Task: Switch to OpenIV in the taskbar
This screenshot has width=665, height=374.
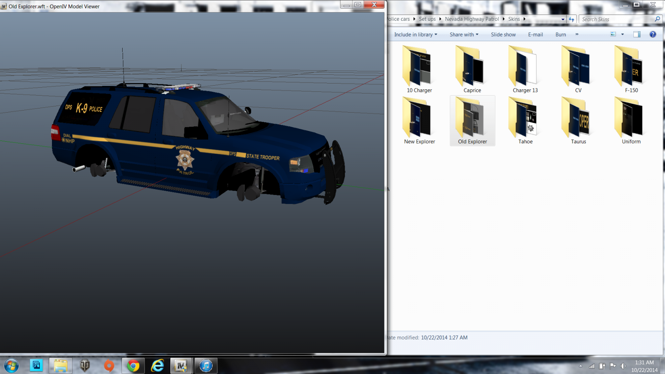Action: [181, 366]
